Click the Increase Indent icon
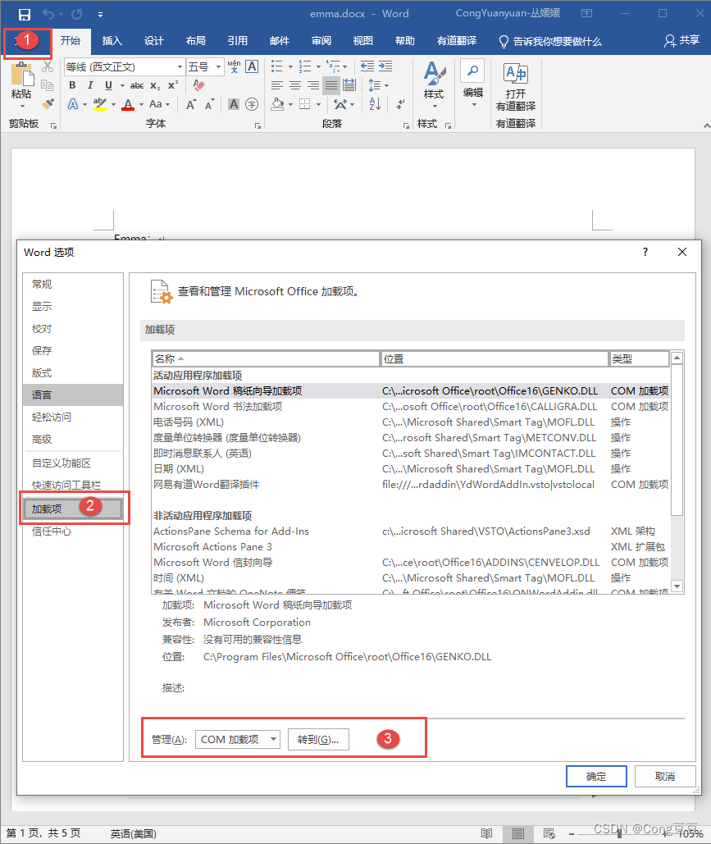711x844 pixels. point(385,66)
